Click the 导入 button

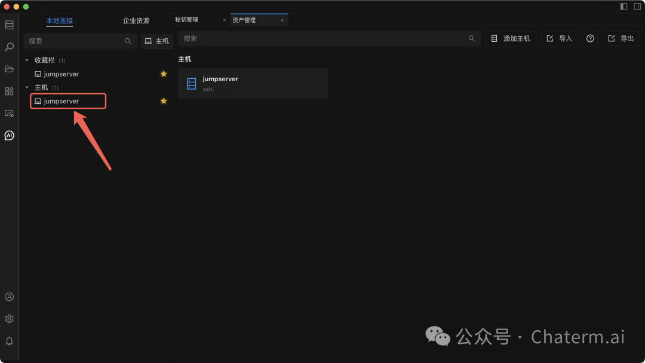[x=560, y=38]
